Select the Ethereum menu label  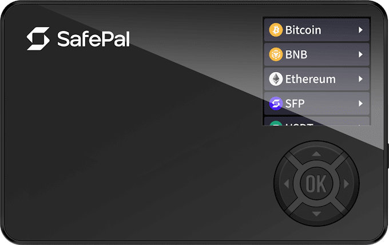point(311,79)
